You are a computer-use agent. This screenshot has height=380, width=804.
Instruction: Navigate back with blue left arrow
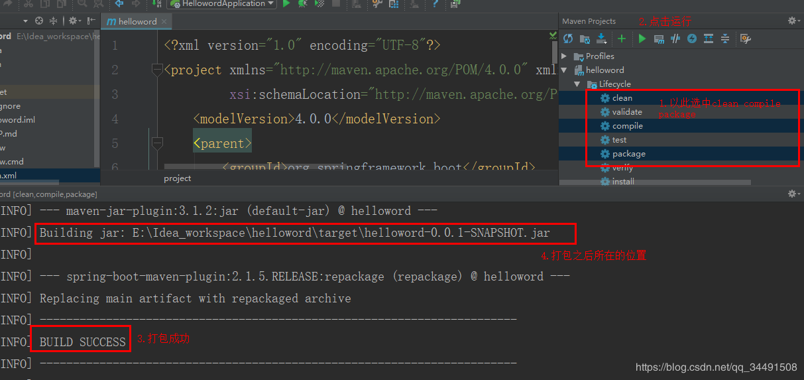coord(119,4)
